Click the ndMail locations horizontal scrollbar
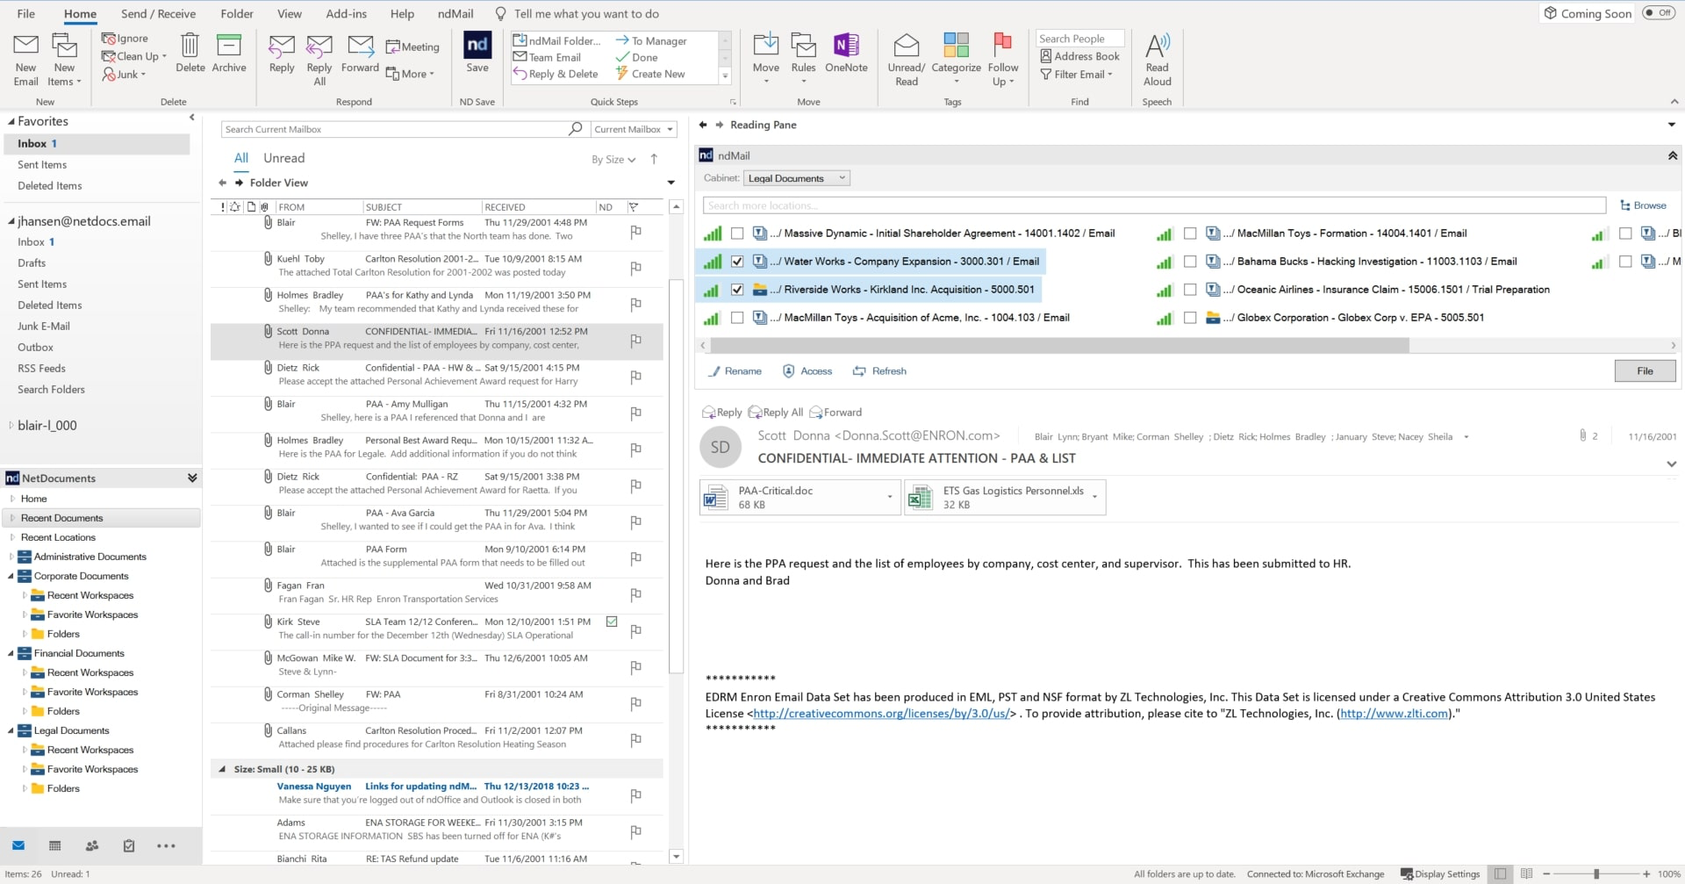This screenshot has width=1685, height=884. coord(1060,346)
